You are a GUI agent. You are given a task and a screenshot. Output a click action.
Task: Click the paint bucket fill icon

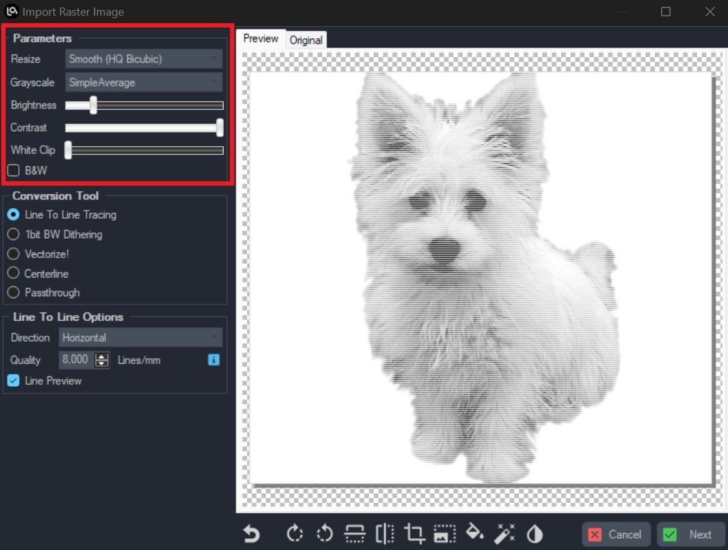tap(475, 533)
